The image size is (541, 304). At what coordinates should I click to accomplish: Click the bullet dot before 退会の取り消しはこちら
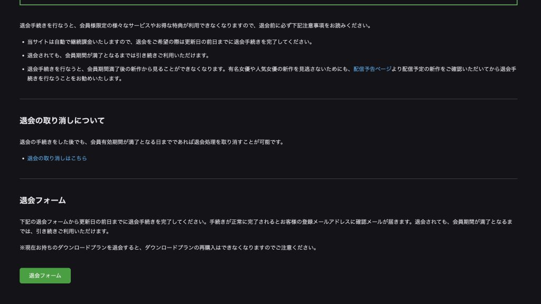tap(23, 158)
